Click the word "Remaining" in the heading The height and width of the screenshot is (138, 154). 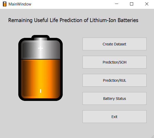pos(20,20)
